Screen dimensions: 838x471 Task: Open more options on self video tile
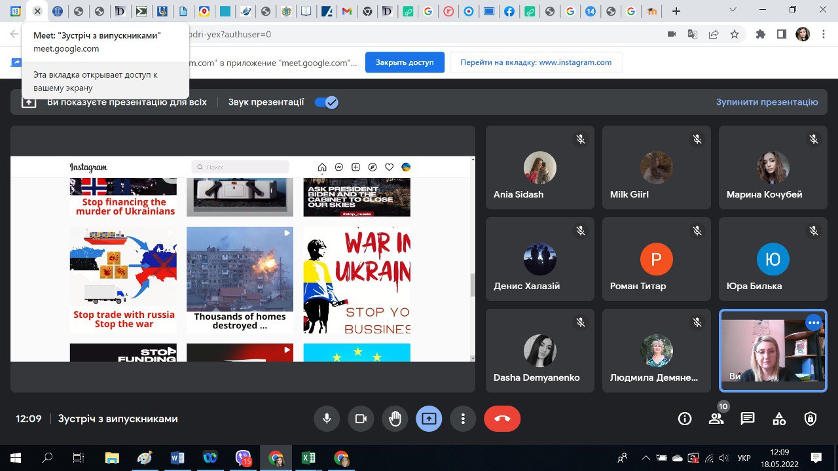click(x=813, y=323)
